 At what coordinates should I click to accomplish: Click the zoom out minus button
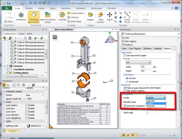click(148, 135)
